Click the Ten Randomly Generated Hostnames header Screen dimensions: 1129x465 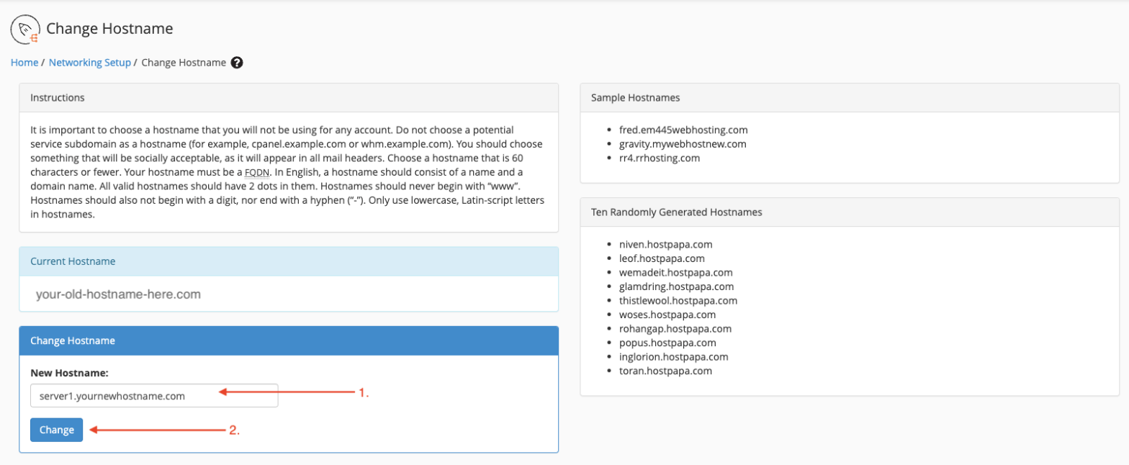[678, 212]
